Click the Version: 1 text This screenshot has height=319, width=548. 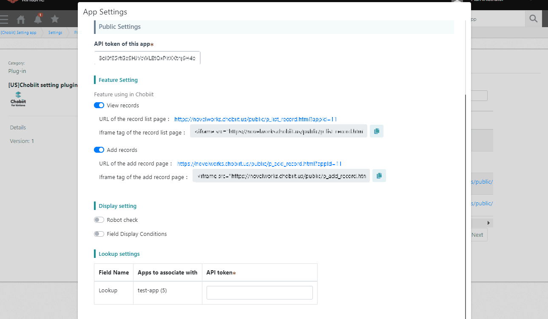click(22, 141)
